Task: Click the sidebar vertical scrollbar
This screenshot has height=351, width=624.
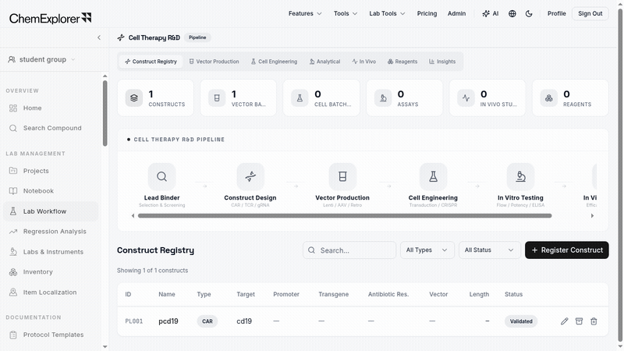Action: click(x=105, y=113)
